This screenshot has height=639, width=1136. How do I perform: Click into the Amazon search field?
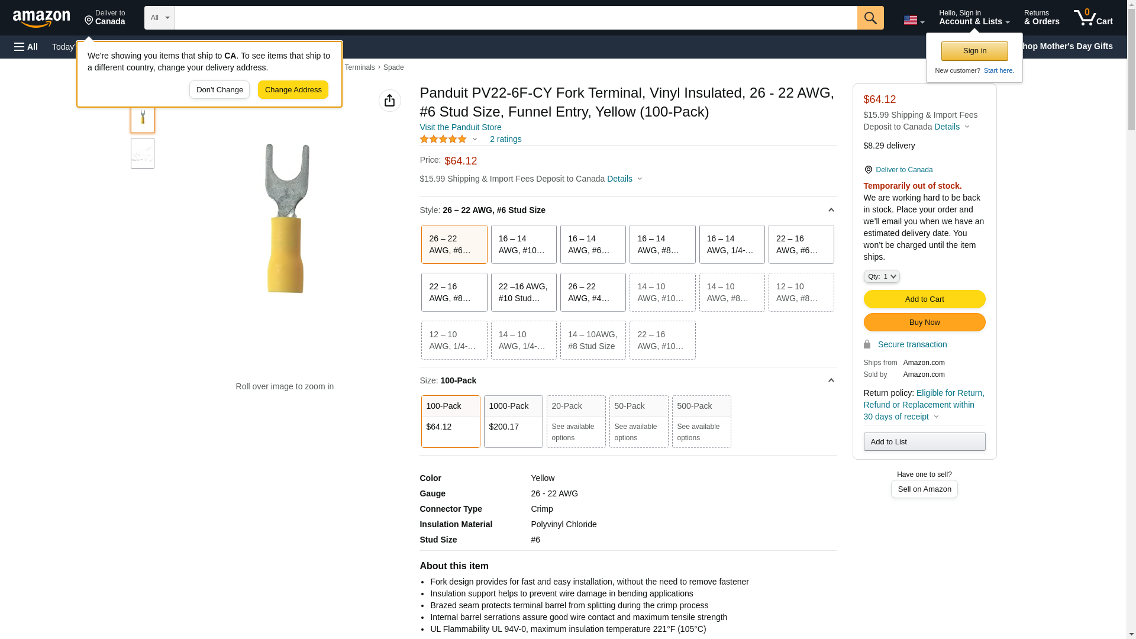[x=515, y=18]
